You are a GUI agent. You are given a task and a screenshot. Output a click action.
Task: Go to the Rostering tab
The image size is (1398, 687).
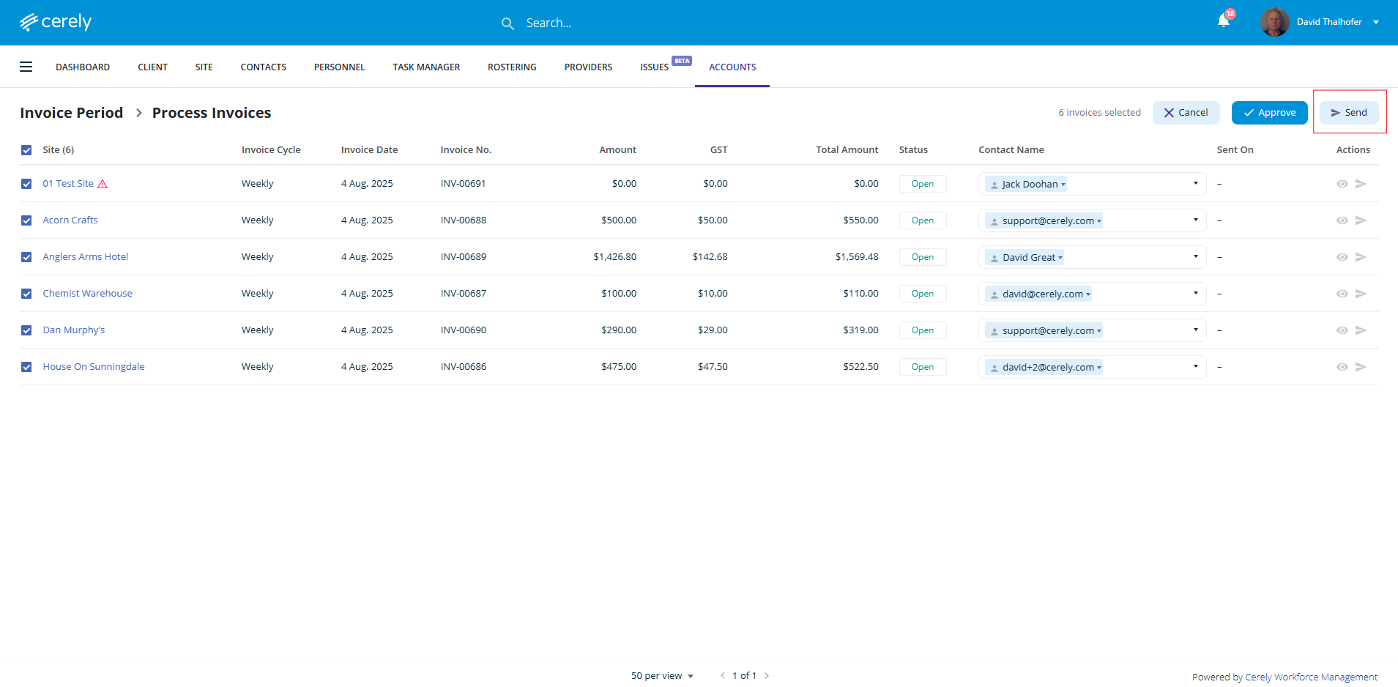(x=512, y=67)
